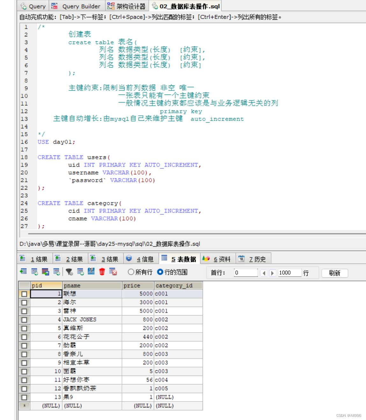Open the 架构设计器 tab
The width and height of the screenshot is (366, 420).
pos(126,6)
